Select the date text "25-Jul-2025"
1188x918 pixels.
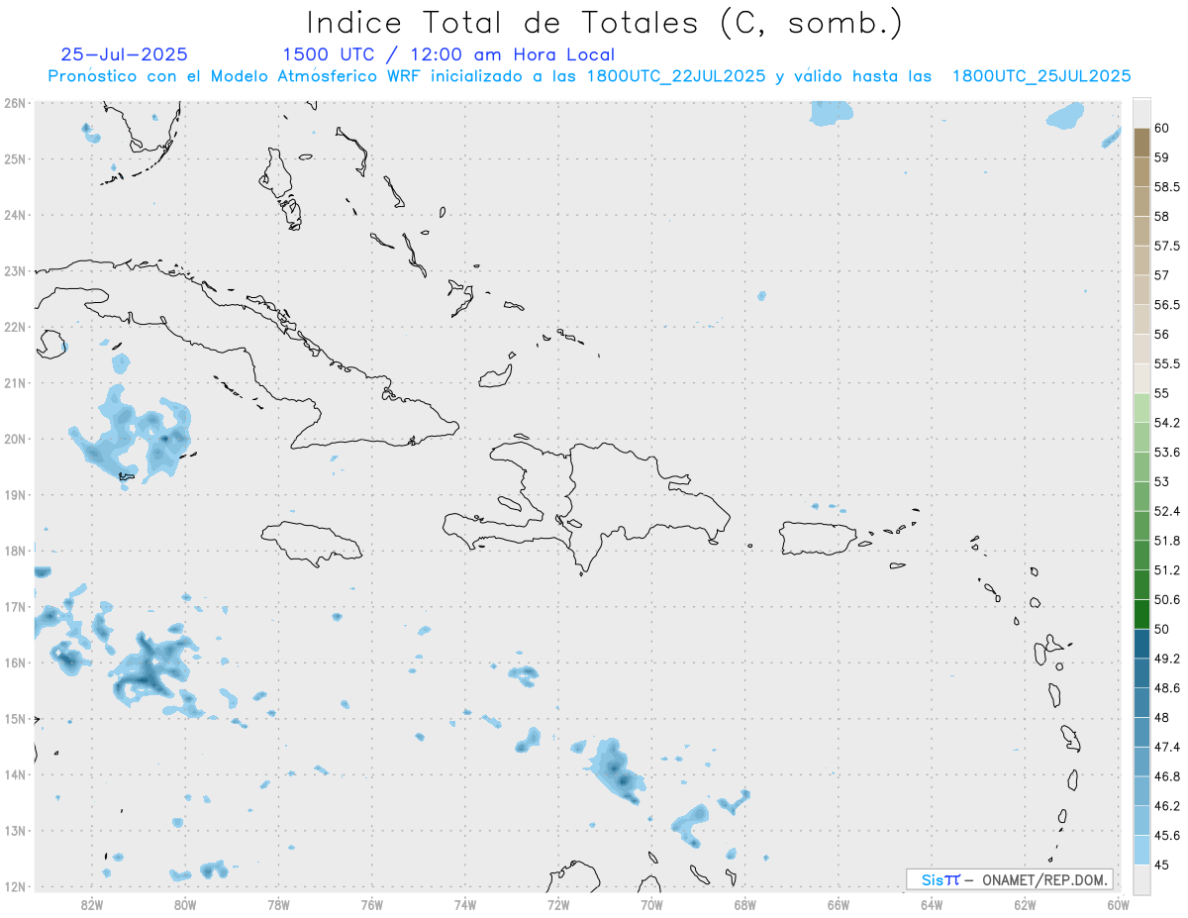click(x=124, y=54)
